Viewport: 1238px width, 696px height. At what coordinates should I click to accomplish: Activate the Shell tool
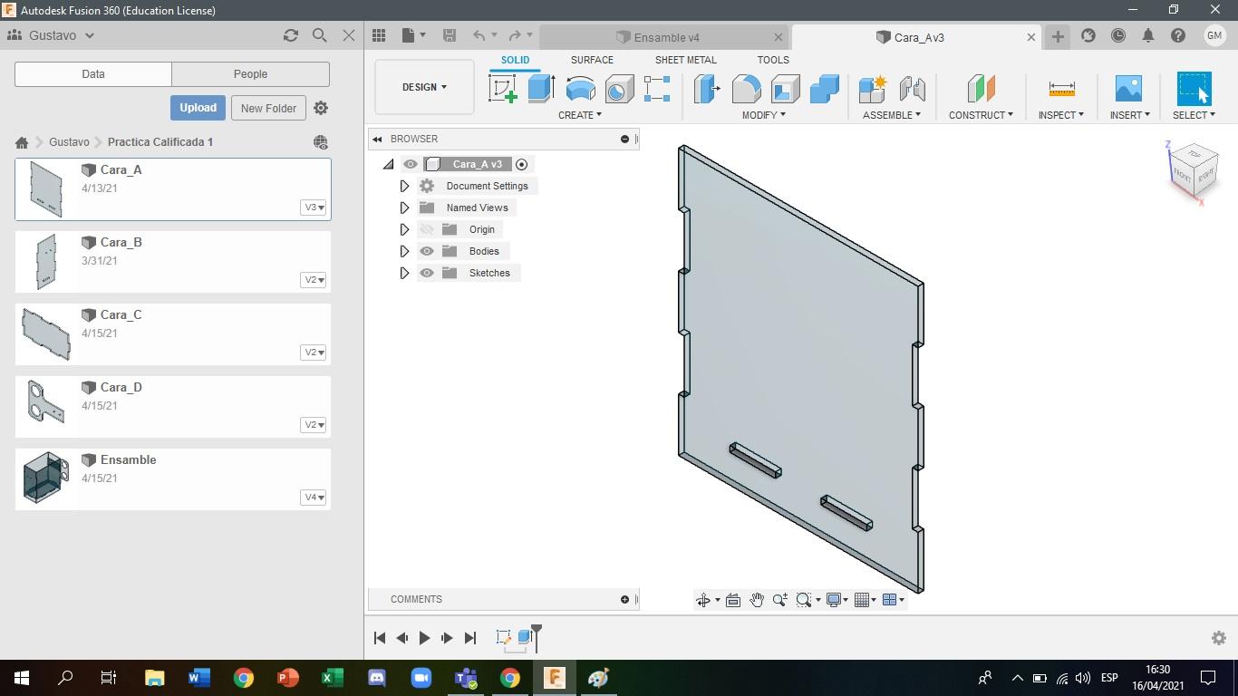pos(785,89)
